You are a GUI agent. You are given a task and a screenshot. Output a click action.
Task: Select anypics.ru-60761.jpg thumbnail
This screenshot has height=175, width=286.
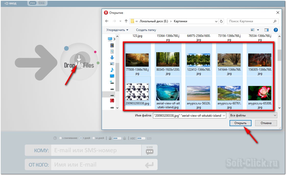229,93
